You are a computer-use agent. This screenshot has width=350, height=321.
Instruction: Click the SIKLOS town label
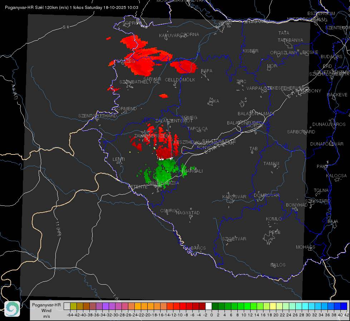[278, 265]
